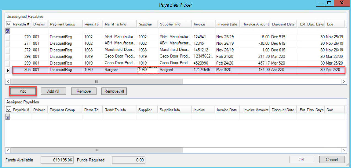Click Remit To Info header in Unassigned Payables

120,24
